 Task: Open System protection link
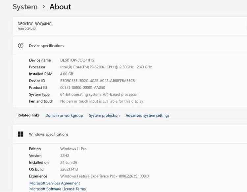[x=104, y=115]
